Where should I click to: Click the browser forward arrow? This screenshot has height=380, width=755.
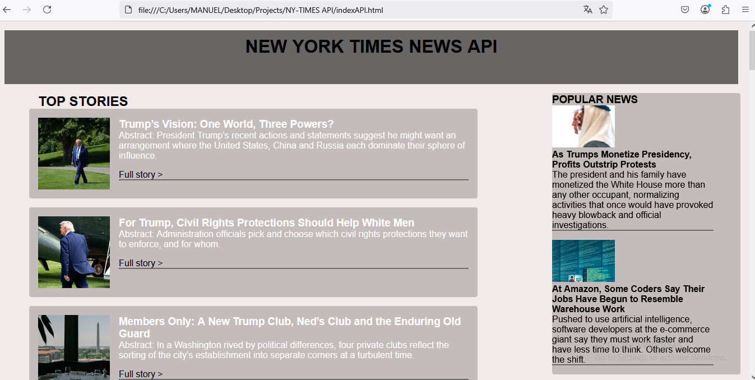[x=27, y=10]
